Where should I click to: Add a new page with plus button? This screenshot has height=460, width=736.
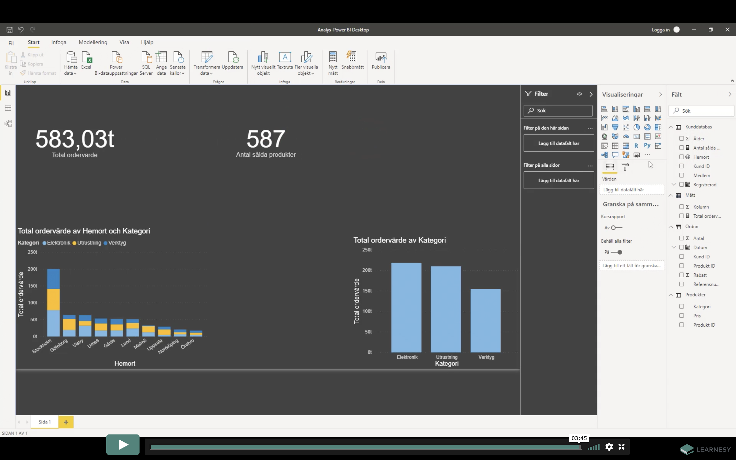tap(66, 422)
